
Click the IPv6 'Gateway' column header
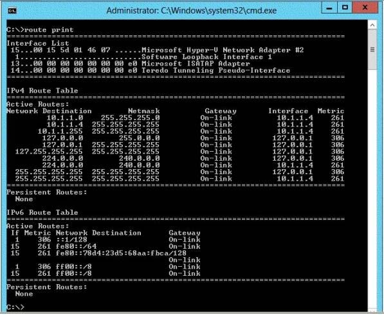(185, 233)
